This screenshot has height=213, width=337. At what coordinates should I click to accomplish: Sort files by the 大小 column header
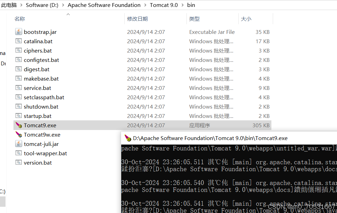(x=246, y=19)
